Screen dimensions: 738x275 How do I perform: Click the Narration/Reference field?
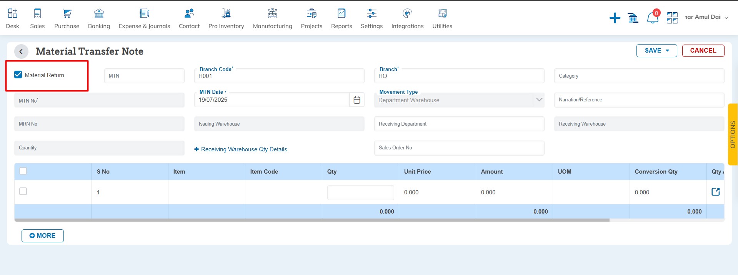[x=639, y=100]
